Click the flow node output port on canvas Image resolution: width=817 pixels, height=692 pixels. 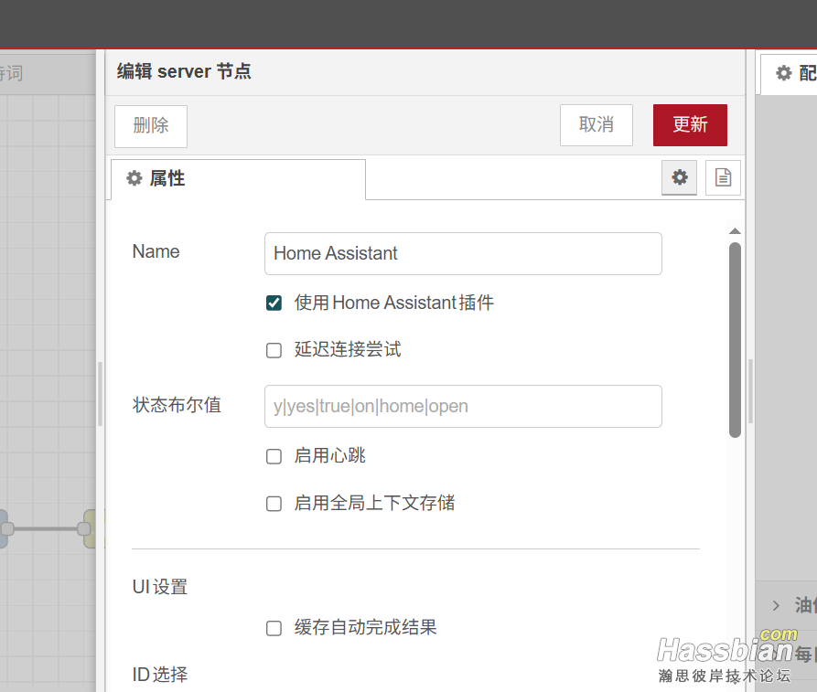coord(7,529)
